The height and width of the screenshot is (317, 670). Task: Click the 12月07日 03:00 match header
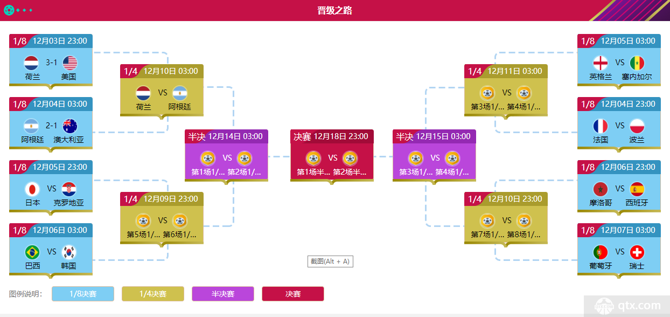(619, 230)
